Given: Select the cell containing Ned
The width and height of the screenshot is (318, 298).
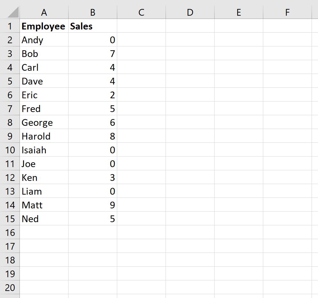Looking at the screenshot, I should pos(44,219).
